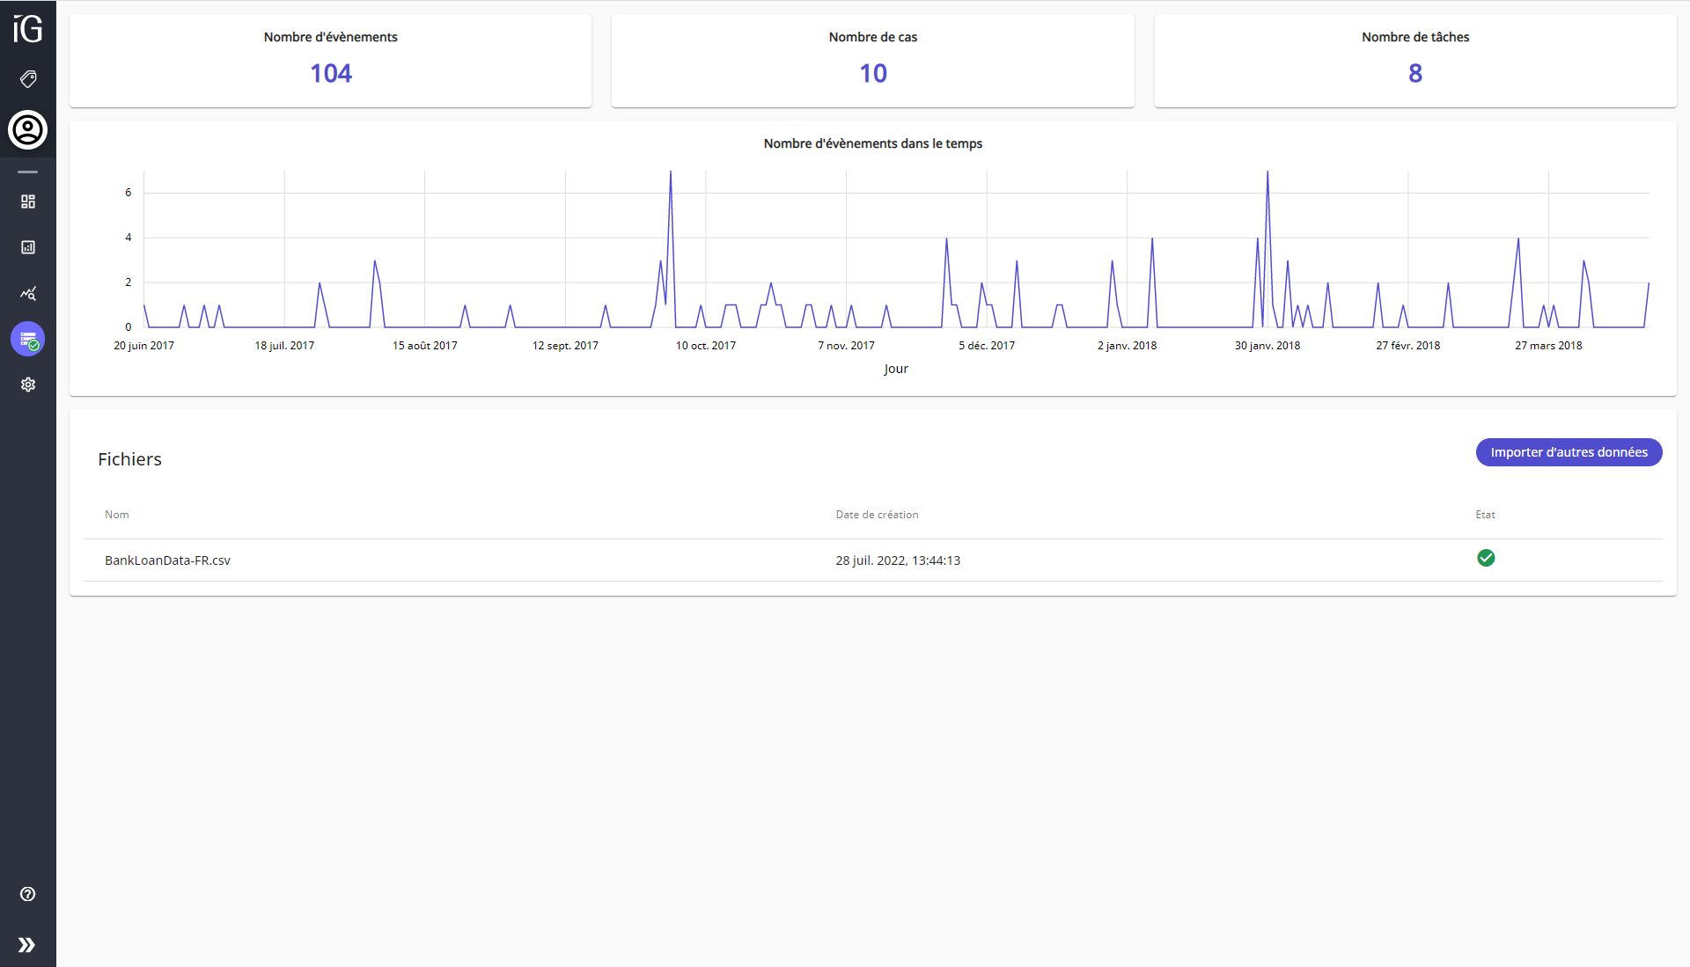
Task: Expand the sidebar with double chevron
Action: click(x=27, y=945)
